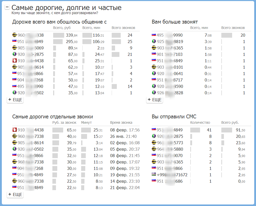Click the heading 'Самые дорогие отдельные звонки'
This screenshot has width=256, height=206.
point(53,117)
